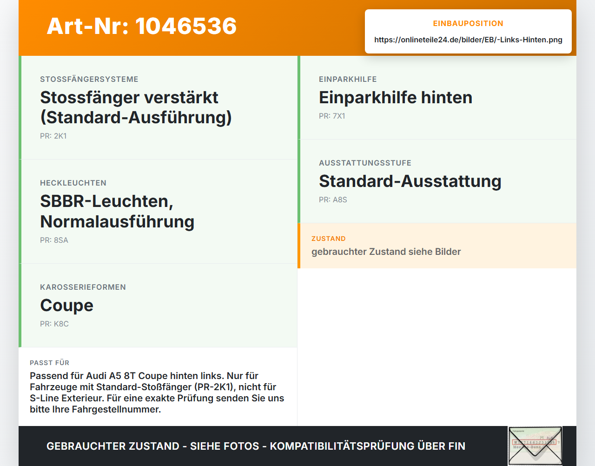Click the Passt für compatibility text
The width and height of the screenshot is (595, 466).
(157, 393)
